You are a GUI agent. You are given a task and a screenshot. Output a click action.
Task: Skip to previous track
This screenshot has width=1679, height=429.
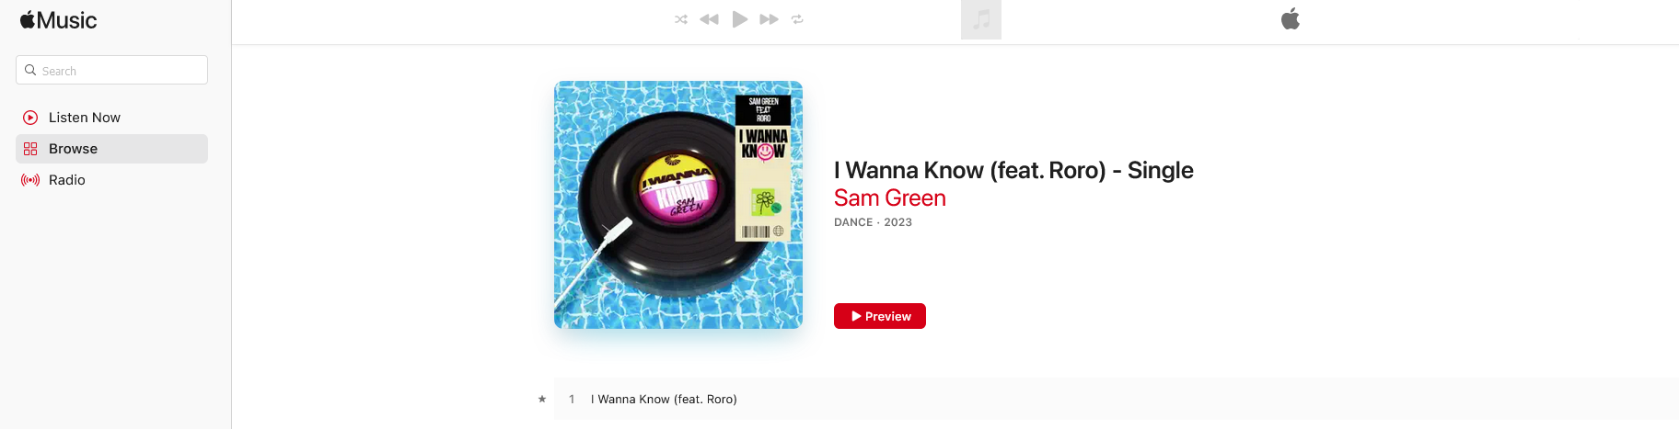click(x=709, y=19)
